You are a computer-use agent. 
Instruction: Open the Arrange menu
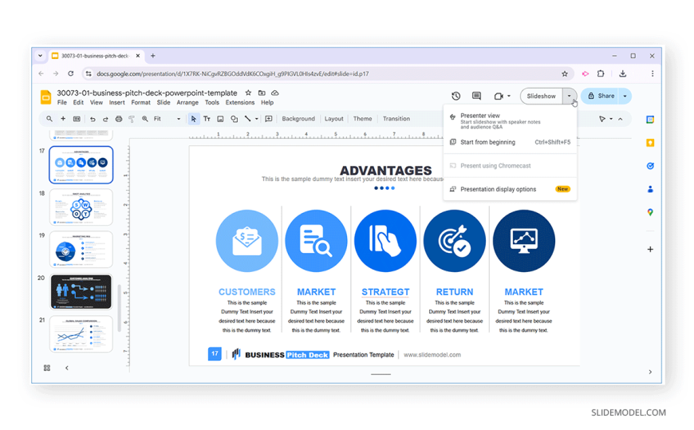[x=187, y=102]
